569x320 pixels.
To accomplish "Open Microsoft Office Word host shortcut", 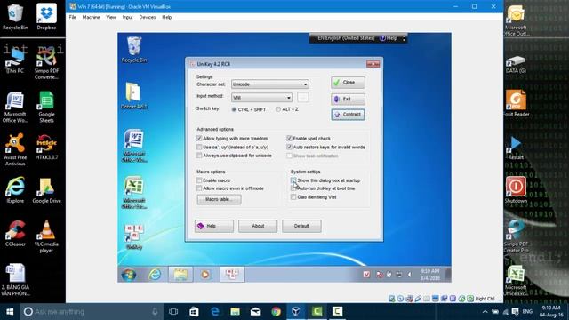I will (x=15, y=108).
